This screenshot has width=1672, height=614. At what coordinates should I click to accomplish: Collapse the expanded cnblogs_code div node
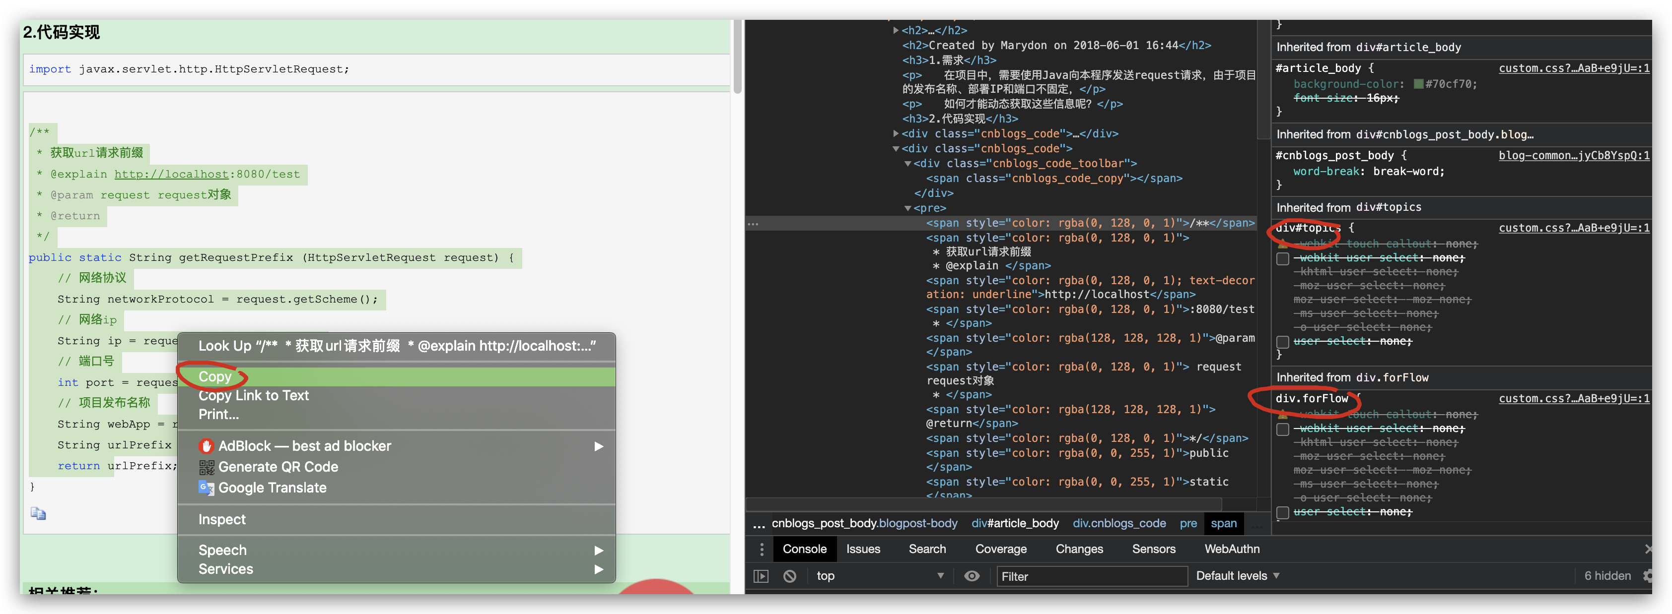896,148
